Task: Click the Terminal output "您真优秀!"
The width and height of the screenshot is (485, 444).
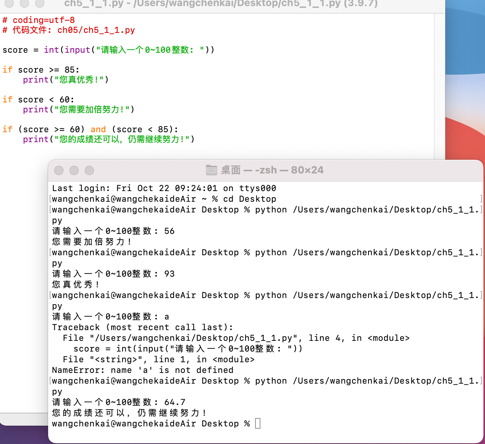Action: coord(76,284)
